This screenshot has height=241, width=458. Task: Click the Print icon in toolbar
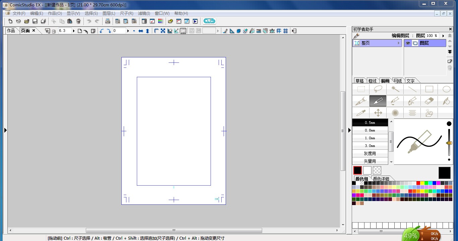pos(108,21)
